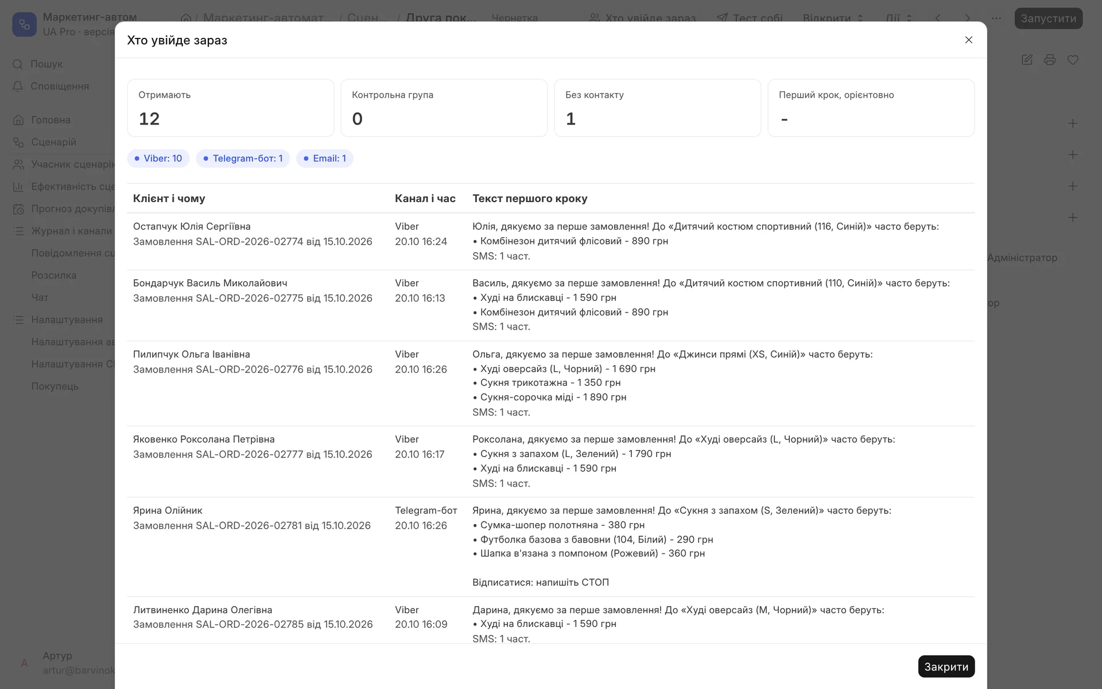Go to previous record arrow
Viewport: 1102px width, 689px height.
[x=938, y=18]
